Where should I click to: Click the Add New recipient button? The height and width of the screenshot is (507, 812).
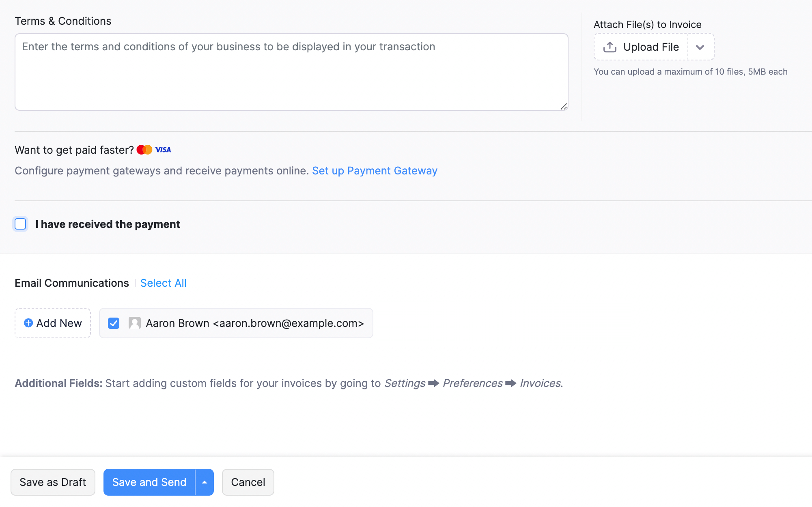pyautogui.click(x=52, y=323)
